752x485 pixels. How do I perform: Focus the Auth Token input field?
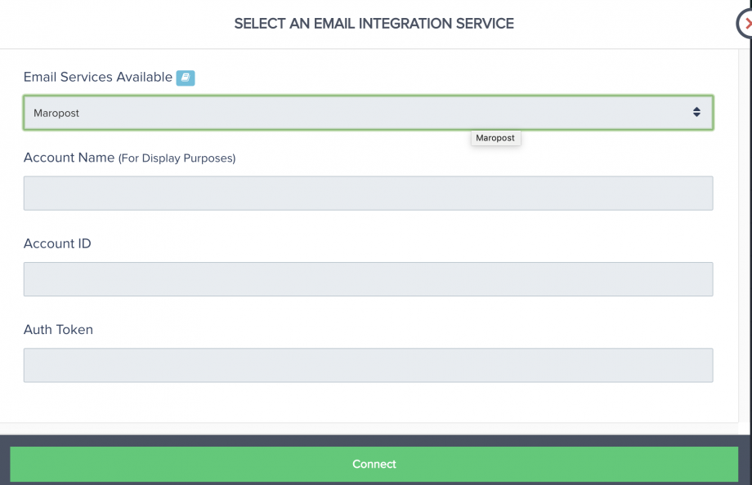coord(368,365)
